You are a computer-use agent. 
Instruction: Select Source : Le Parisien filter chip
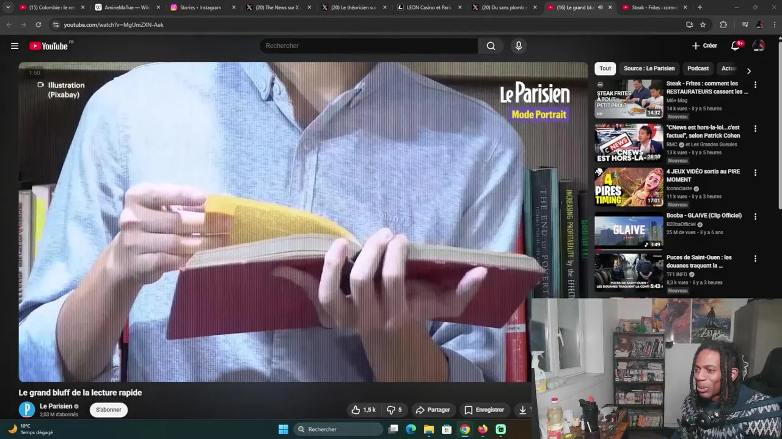click(649, 68)
